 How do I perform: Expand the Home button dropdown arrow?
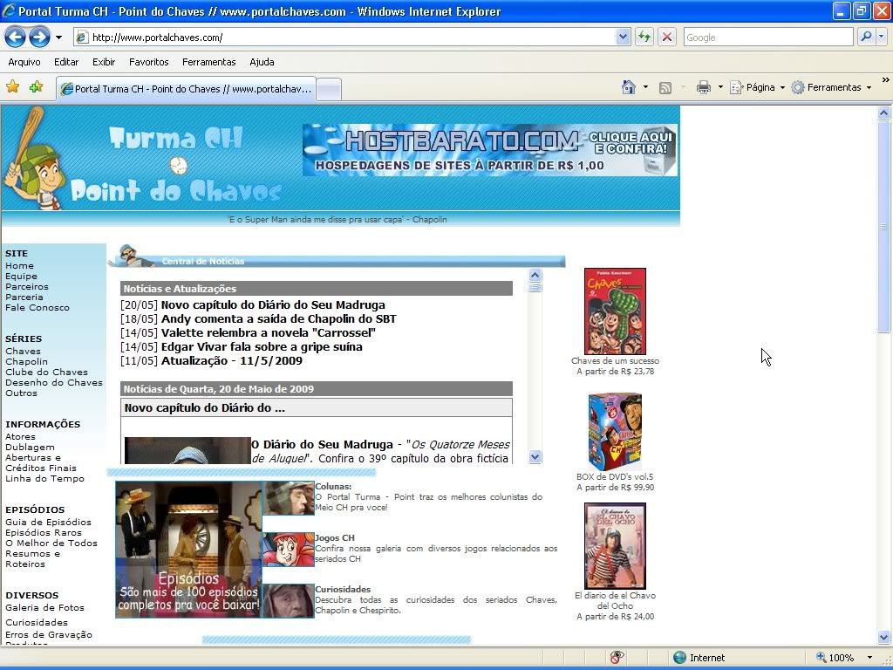(x=645, y=87)
